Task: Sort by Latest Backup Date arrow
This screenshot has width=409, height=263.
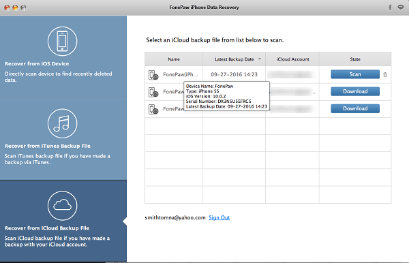Action: (260, 59)
